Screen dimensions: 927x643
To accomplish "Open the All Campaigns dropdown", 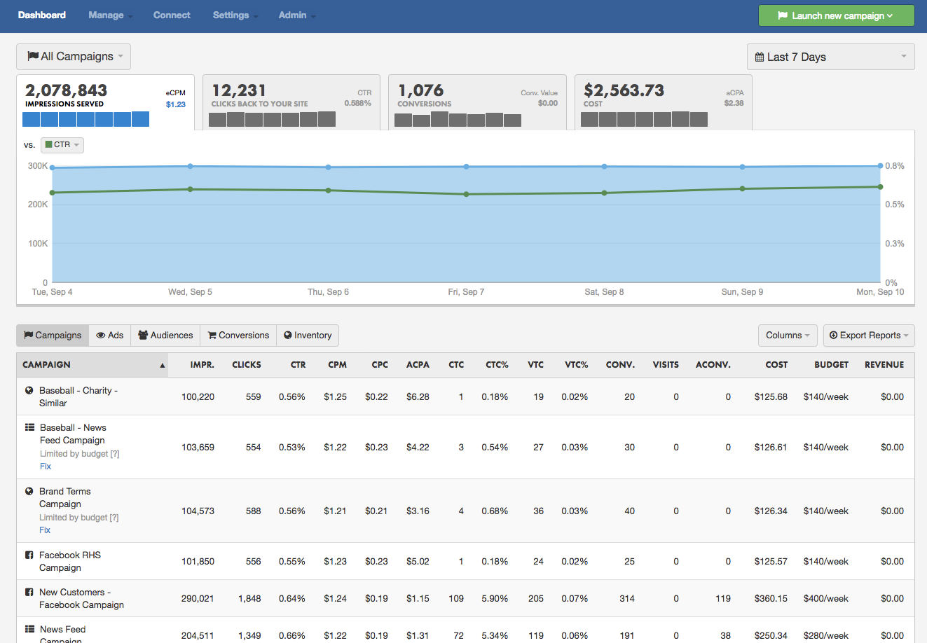I will coord(74,56).
